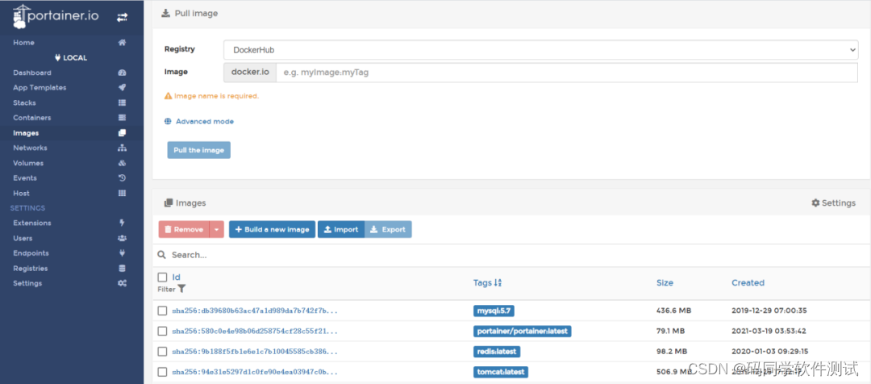Image resolution: width=871 pixels, height=384 pixels.
Task: Sort by the Created column header
Action: tap(748, 283)
